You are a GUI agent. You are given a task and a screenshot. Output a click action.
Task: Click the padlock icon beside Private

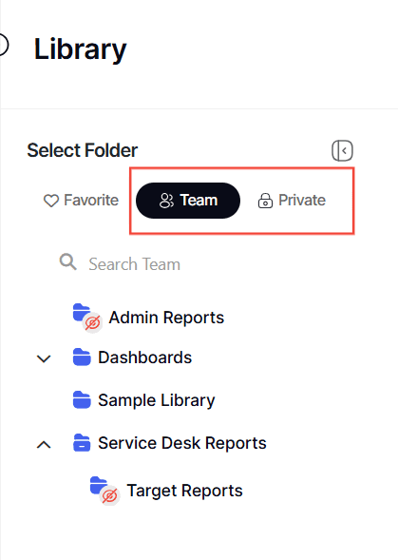click(x=265, y=201)
